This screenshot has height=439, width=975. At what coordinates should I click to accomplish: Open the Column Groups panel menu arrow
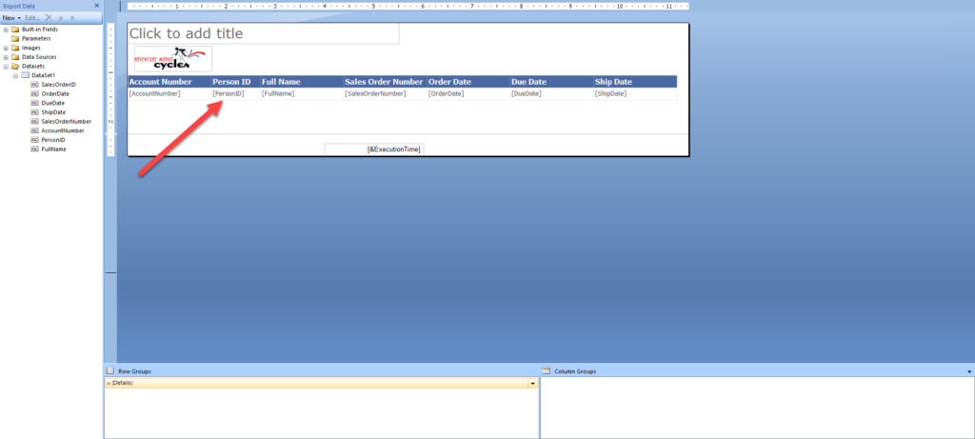click(969, 371)
